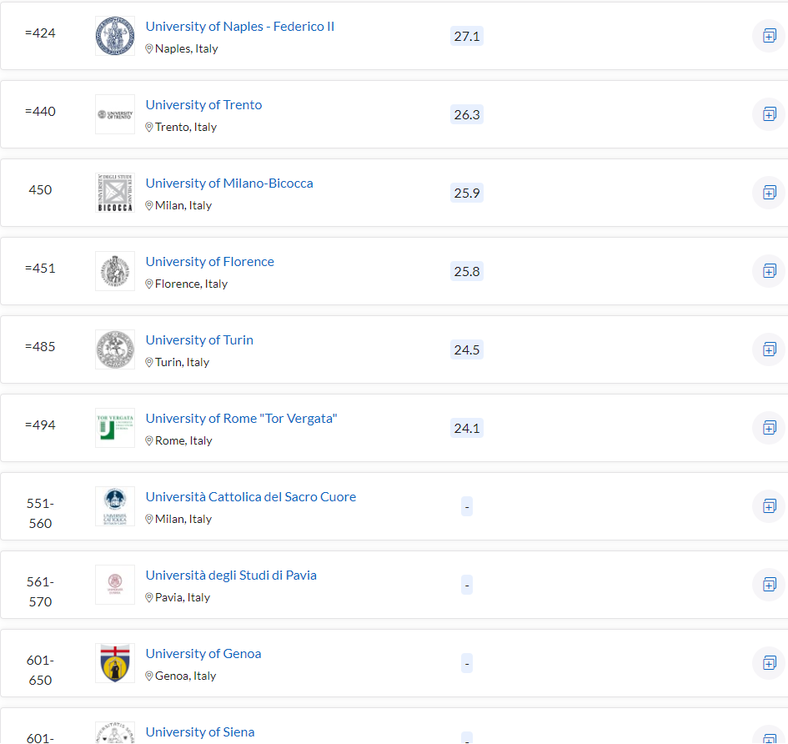Open University of Florence link
This screenshot has width=788, height=744.
coord(209,262)
